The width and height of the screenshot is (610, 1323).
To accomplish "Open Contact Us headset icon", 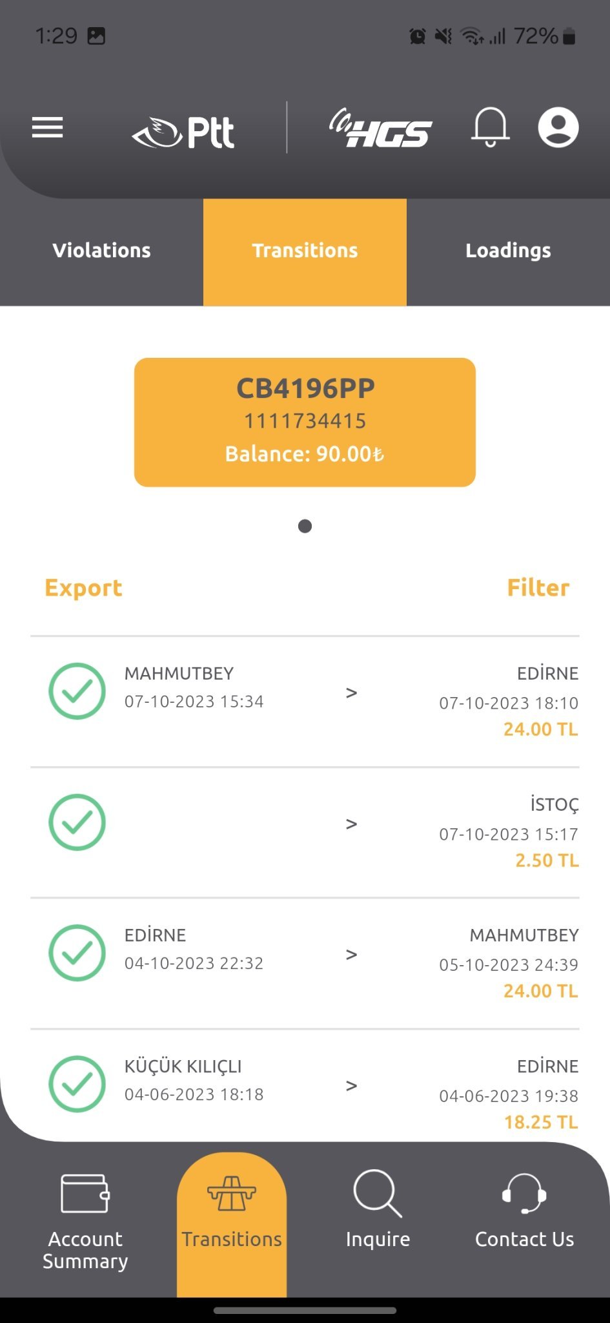I will (x=524, y=1193).
